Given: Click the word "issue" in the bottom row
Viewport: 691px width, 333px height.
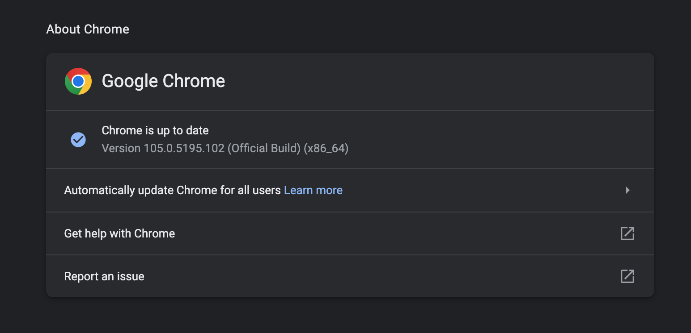Looking at the screenshot, I should pyautogui.click(x=130, y=276).
